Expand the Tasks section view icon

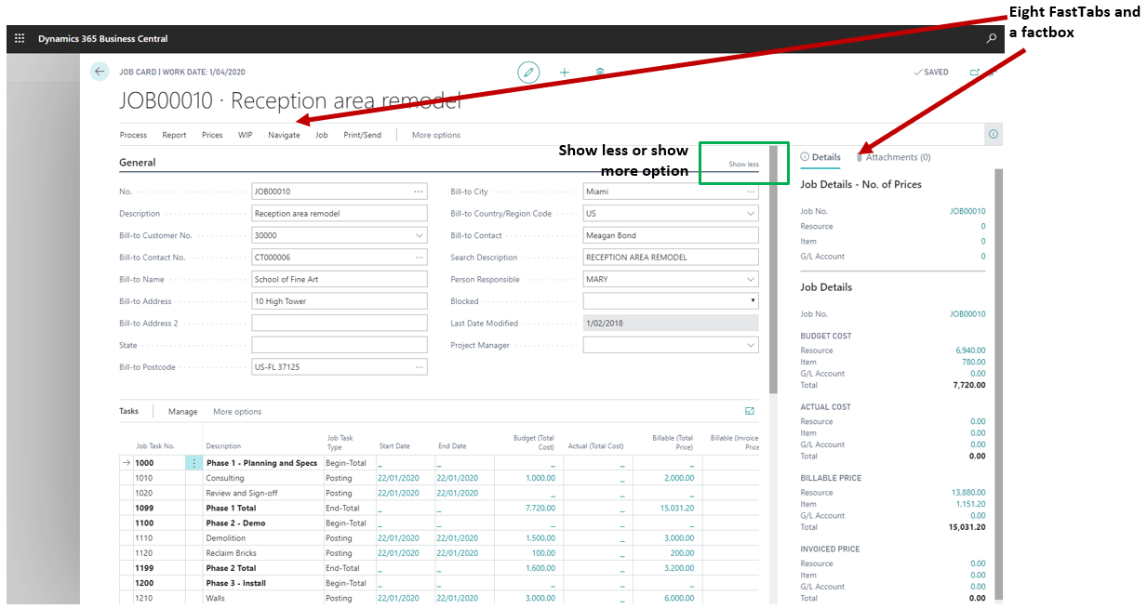[750, 411]
